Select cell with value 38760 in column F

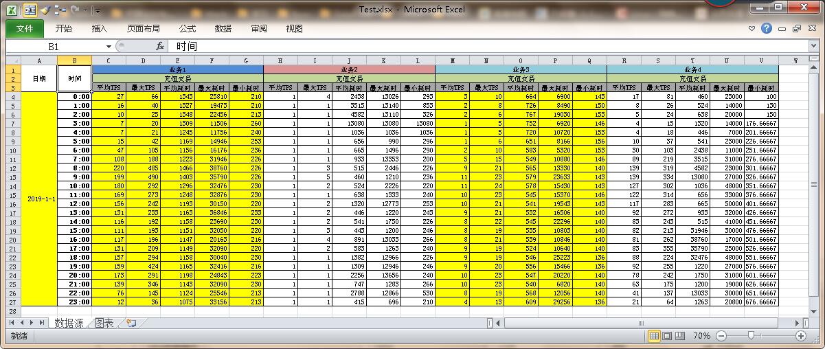tap(212, 168)
